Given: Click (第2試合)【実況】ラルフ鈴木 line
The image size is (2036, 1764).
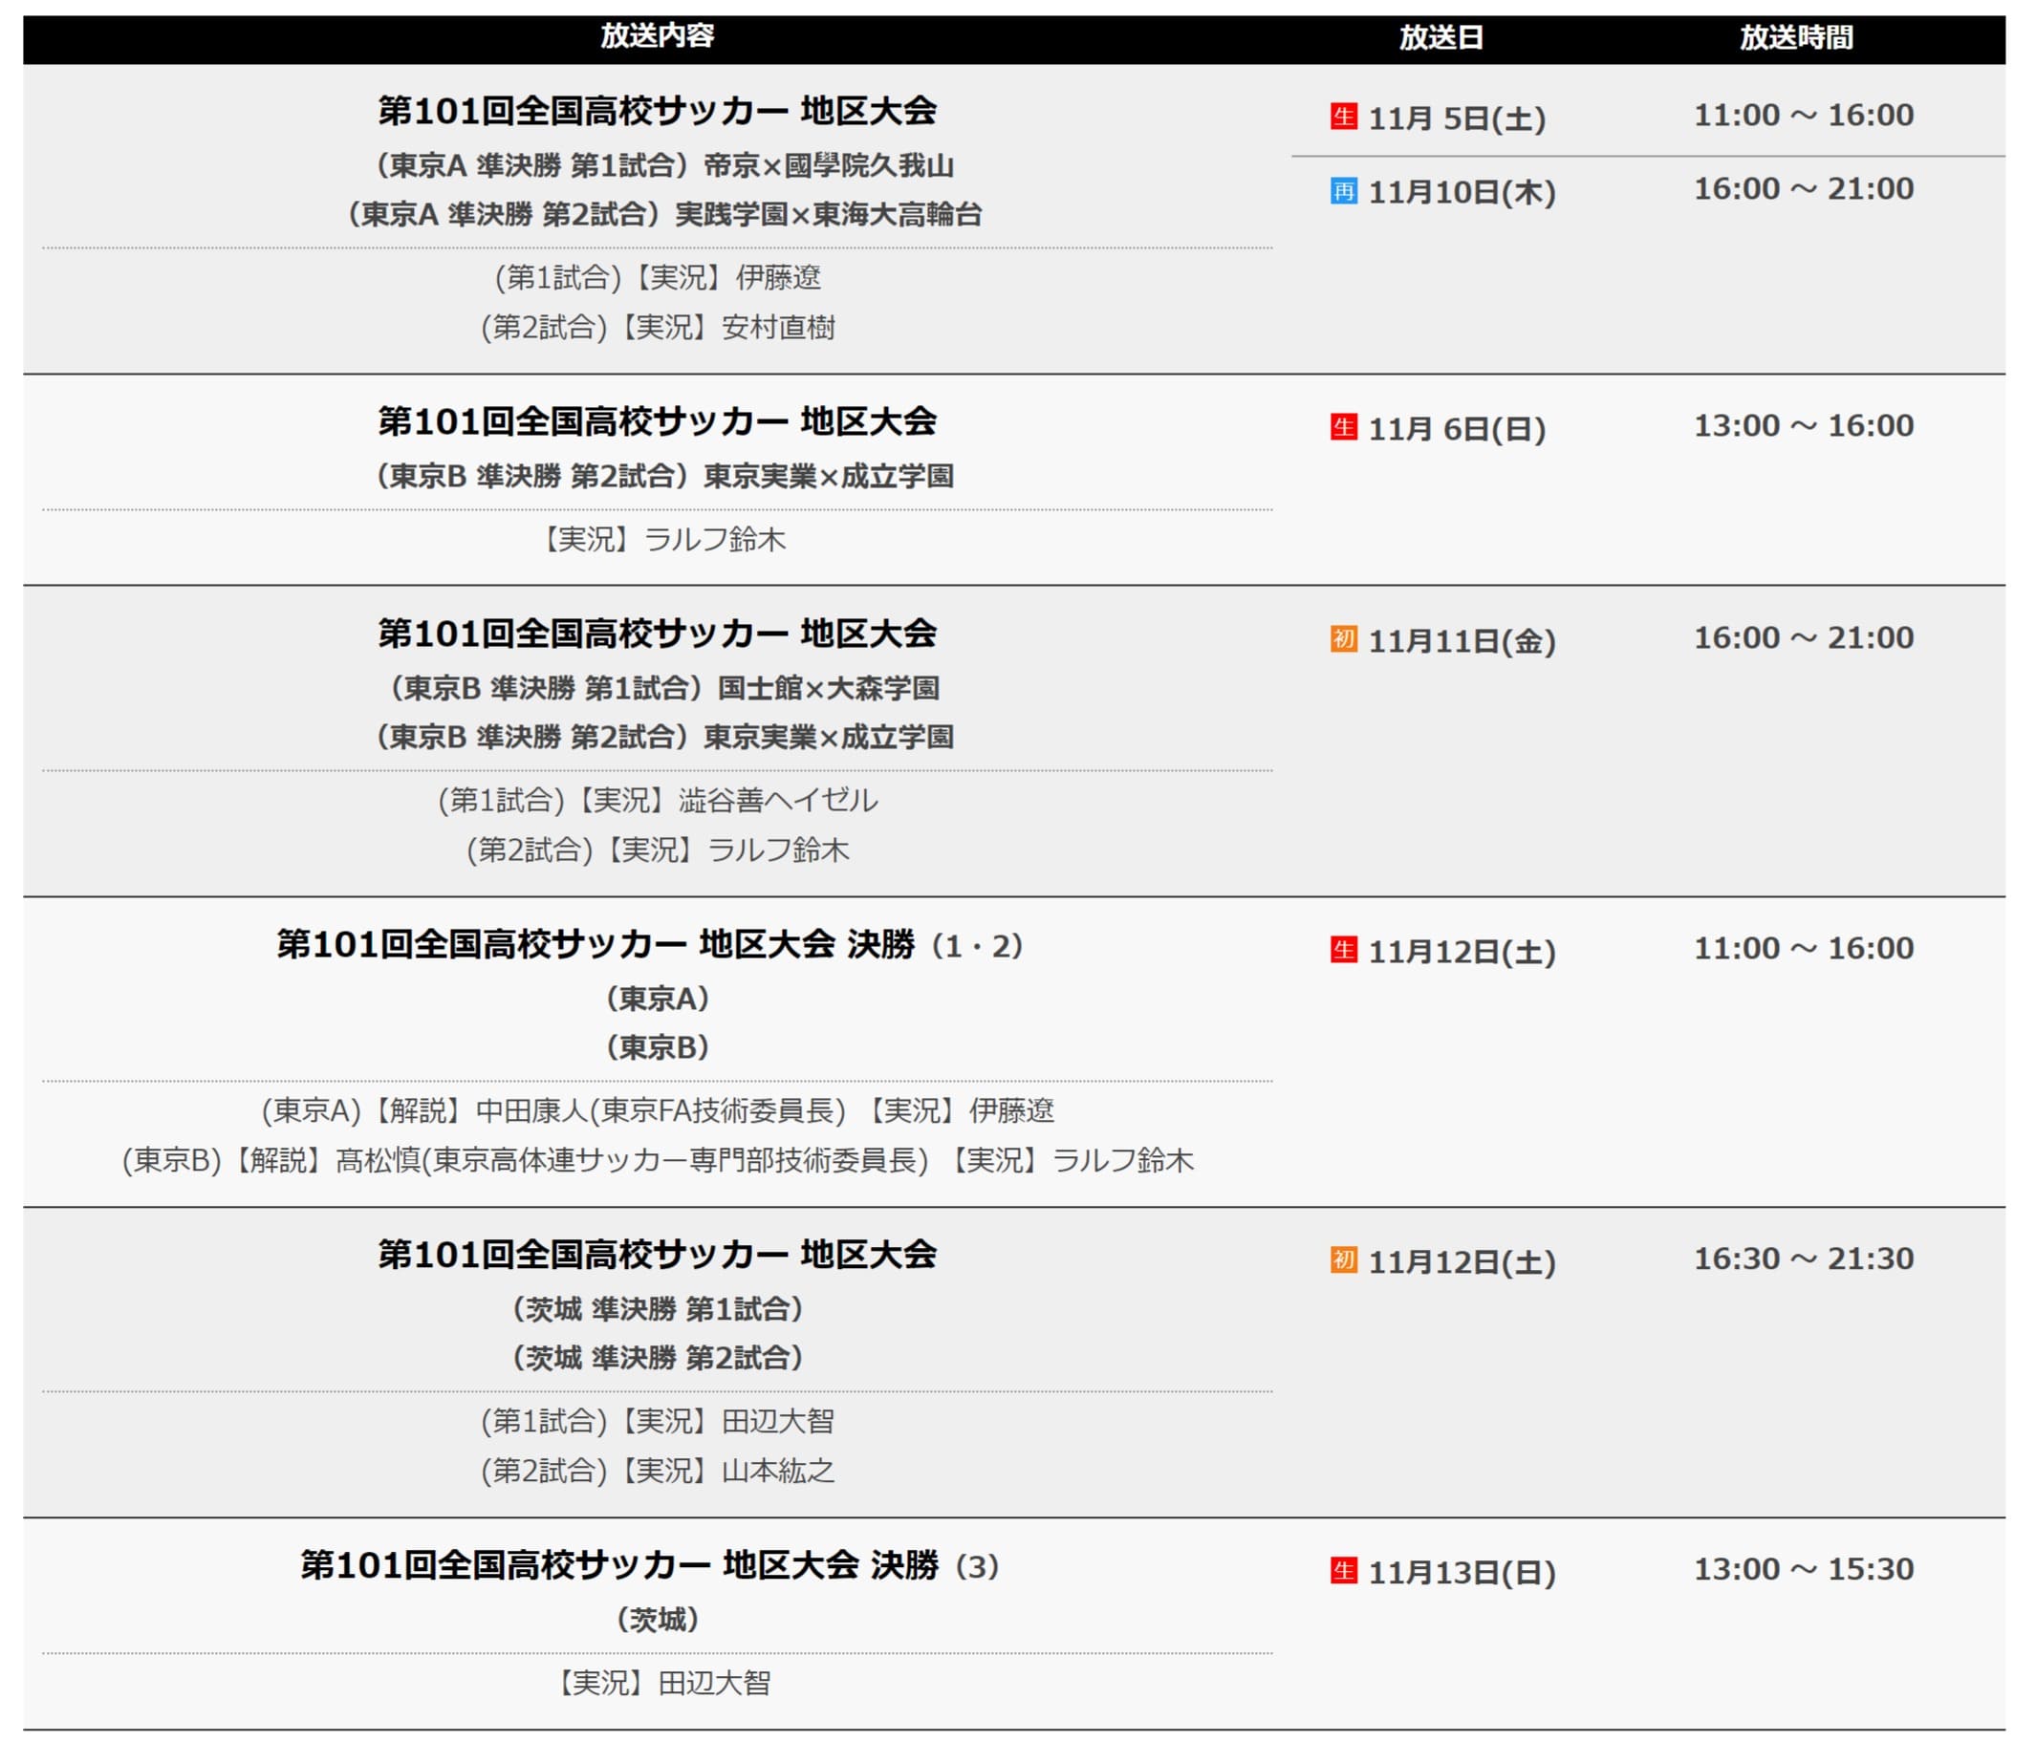Looking at the screenshot, I should [x=657, y=850].
